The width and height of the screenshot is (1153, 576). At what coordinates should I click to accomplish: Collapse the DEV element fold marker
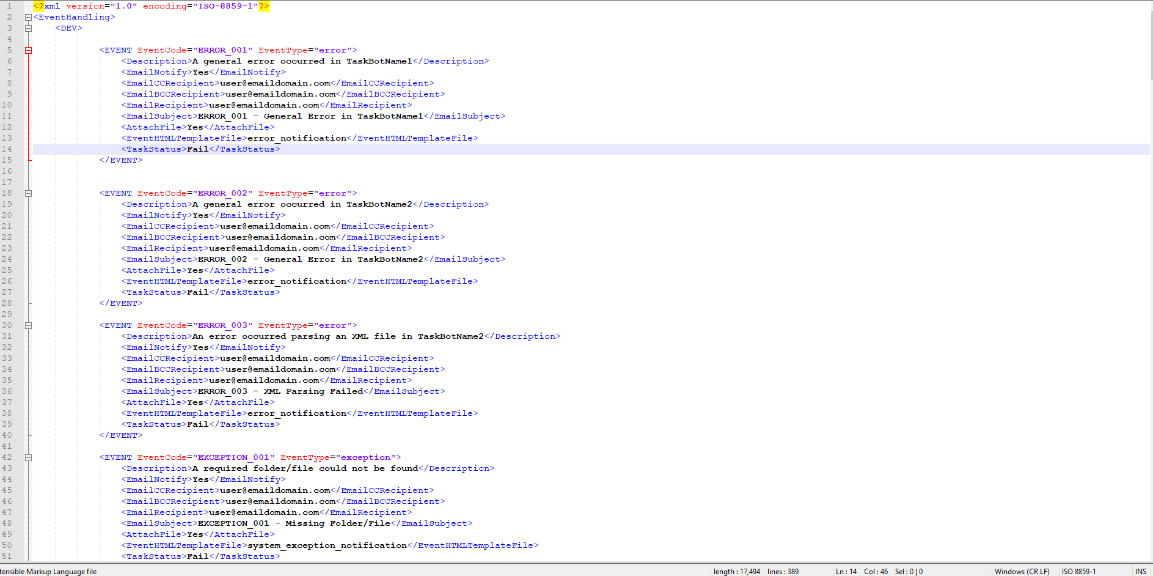[28, 28]
